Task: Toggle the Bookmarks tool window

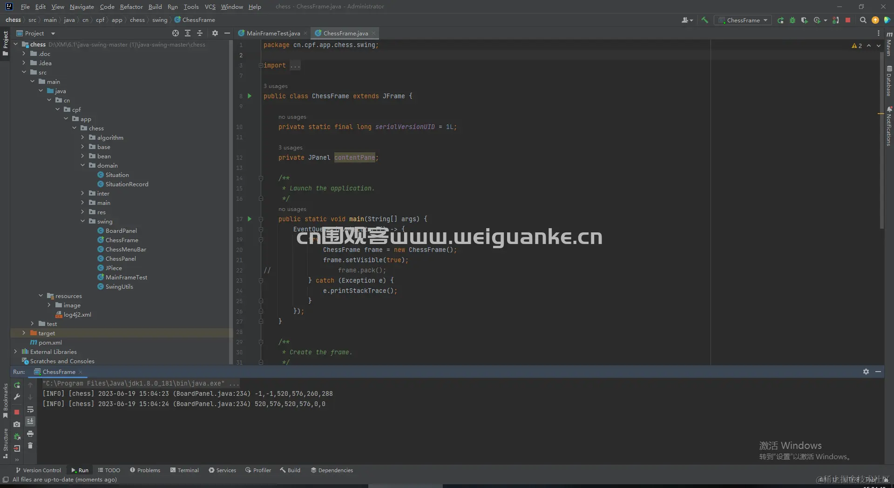Action: (x=5, y=400)
